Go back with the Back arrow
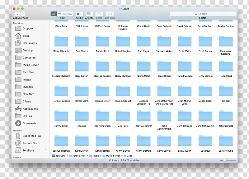 coord(17,14)
